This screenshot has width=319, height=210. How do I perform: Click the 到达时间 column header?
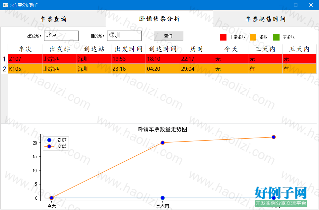tap(163, 49)
